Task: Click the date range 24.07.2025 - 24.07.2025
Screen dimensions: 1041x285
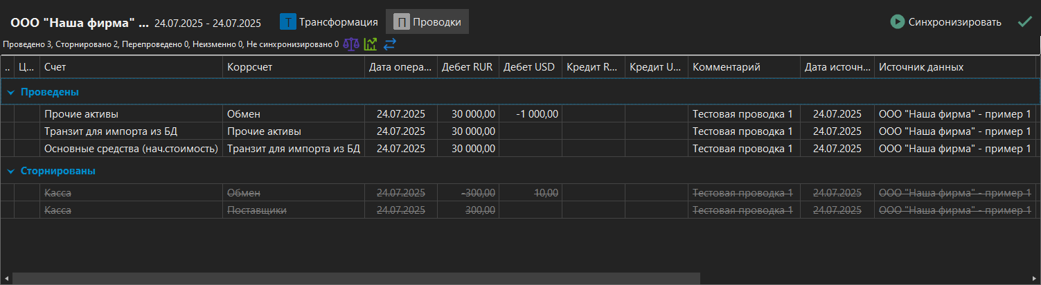Action: pos(208,23)
